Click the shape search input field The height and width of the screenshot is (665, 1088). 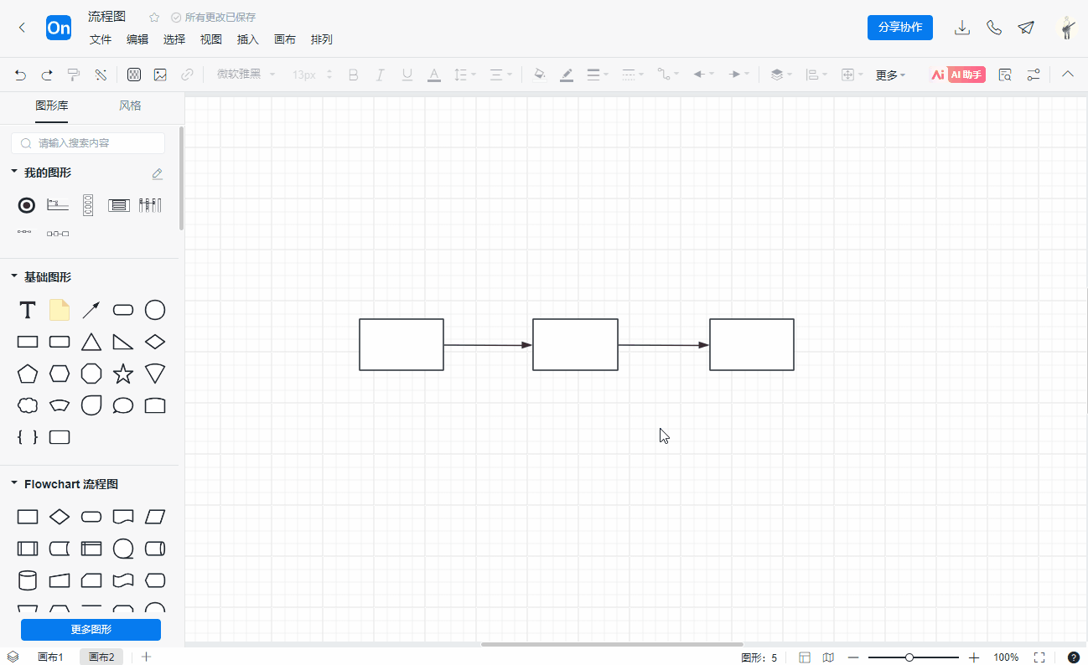pos(88,143)
